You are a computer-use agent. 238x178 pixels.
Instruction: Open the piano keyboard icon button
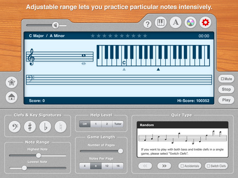pos(161,23)
